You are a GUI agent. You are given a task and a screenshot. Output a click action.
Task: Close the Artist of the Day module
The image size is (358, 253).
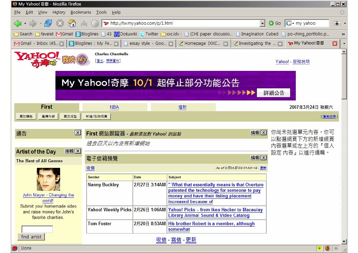pos(78,151)
